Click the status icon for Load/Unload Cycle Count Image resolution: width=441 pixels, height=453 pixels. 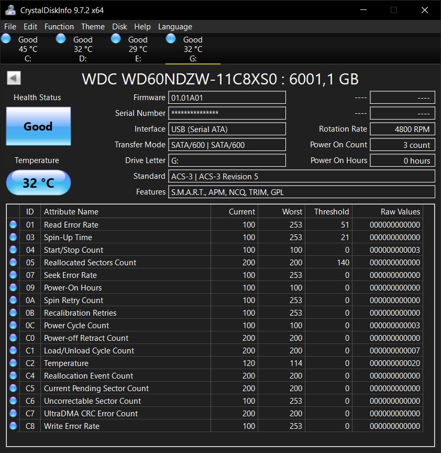click(13, 350)
